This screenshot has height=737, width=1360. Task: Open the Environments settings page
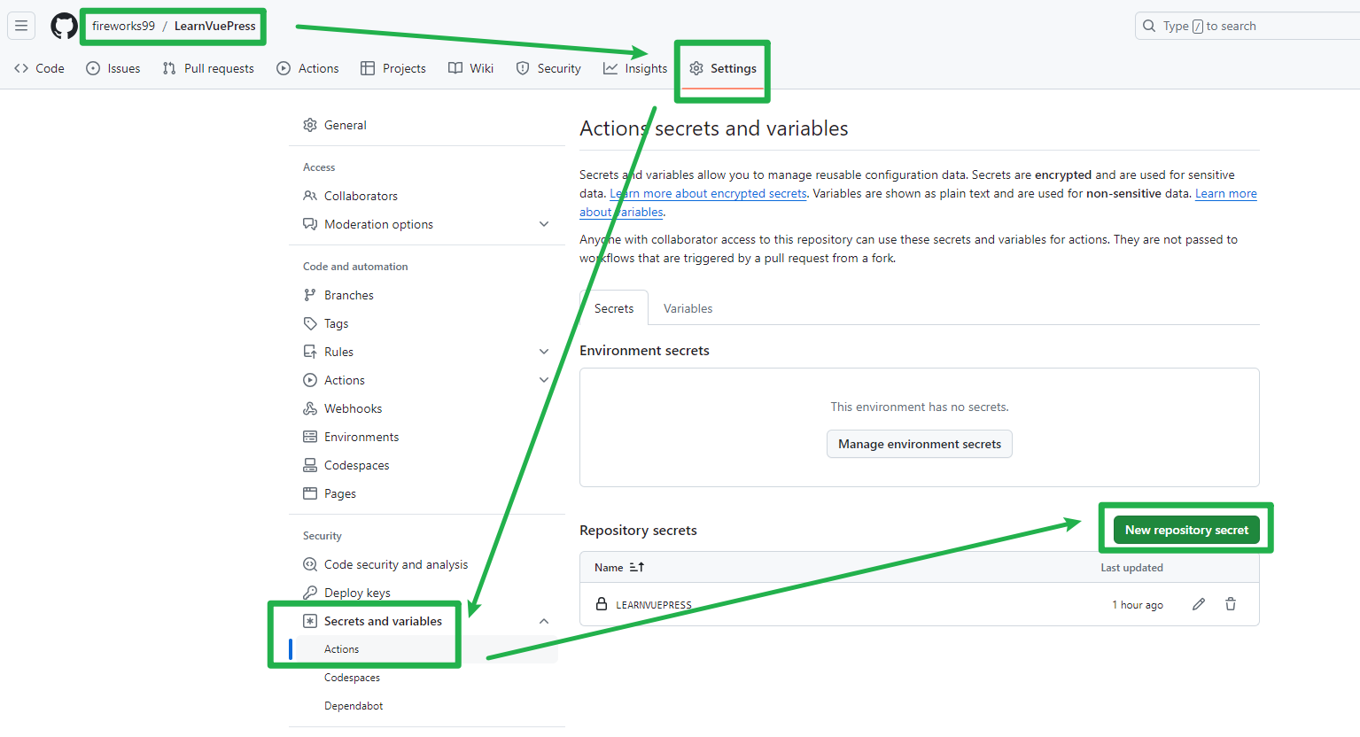[x=361, y=436]
